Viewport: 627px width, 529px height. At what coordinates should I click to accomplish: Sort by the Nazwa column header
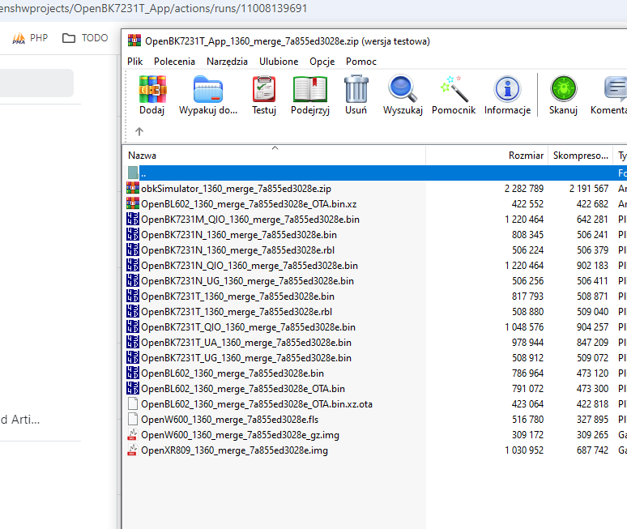point(274,156)
